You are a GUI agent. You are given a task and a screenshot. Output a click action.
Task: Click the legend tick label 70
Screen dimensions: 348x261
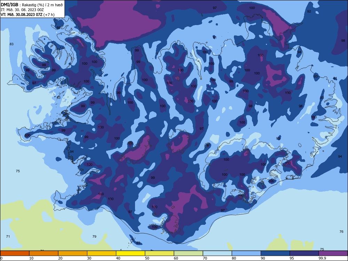205,258
